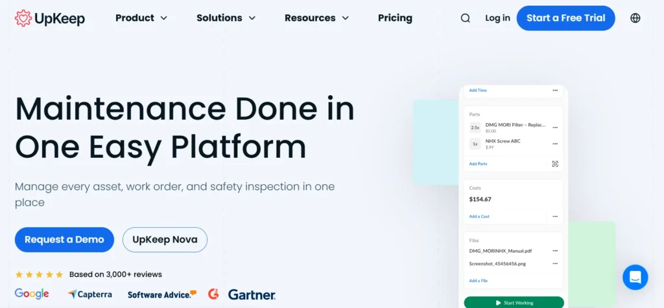Viewport: 664px width, 308px height.
Task: Click the five-star rating icons
Action: 39,274
